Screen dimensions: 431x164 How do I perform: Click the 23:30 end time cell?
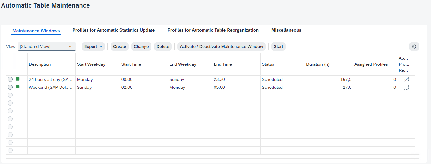(236, 79)
